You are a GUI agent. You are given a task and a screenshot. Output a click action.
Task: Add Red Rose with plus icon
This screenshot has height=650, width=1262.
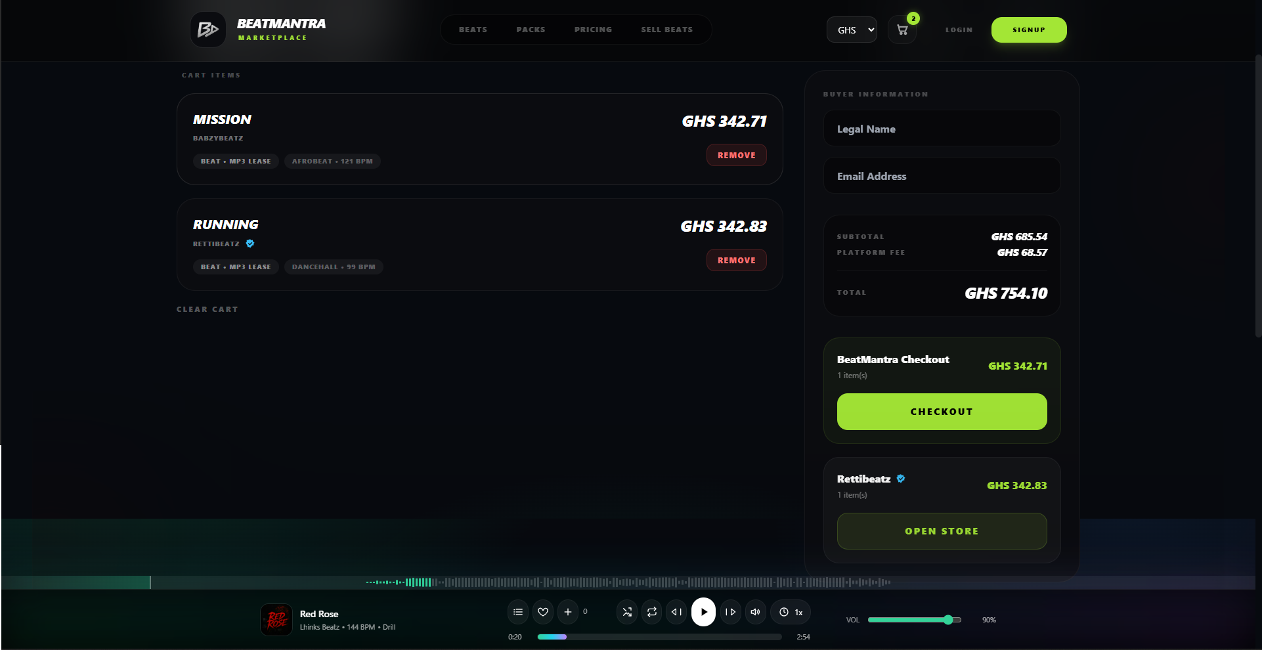(568, 612)
